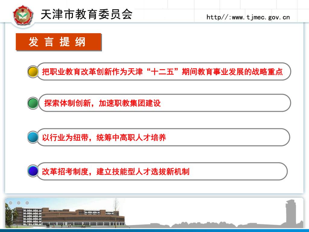Select the text 以行业为纽带，统筹中高职人才培养
Image resolution: width=309 pixels, height=232 pixels.
click(104, 137)
